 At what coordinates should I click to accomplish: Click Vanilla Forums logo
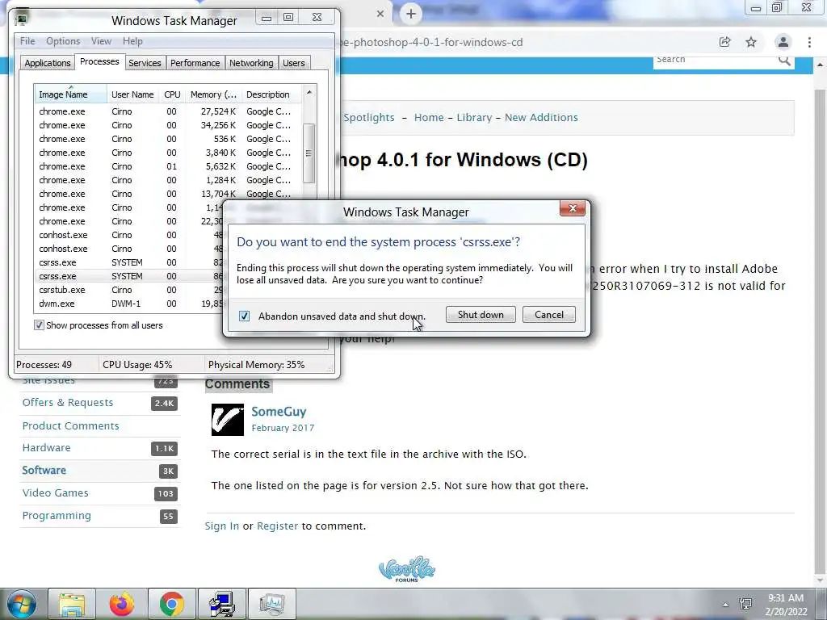(407, 569)
